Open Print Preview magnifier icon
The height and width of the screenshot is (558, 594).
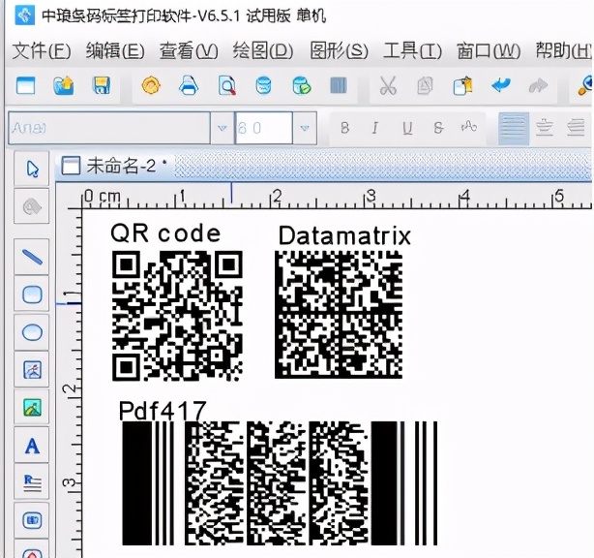tap(227, 85)
